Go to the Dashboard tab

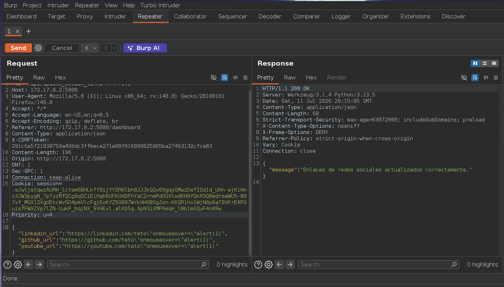22,16
